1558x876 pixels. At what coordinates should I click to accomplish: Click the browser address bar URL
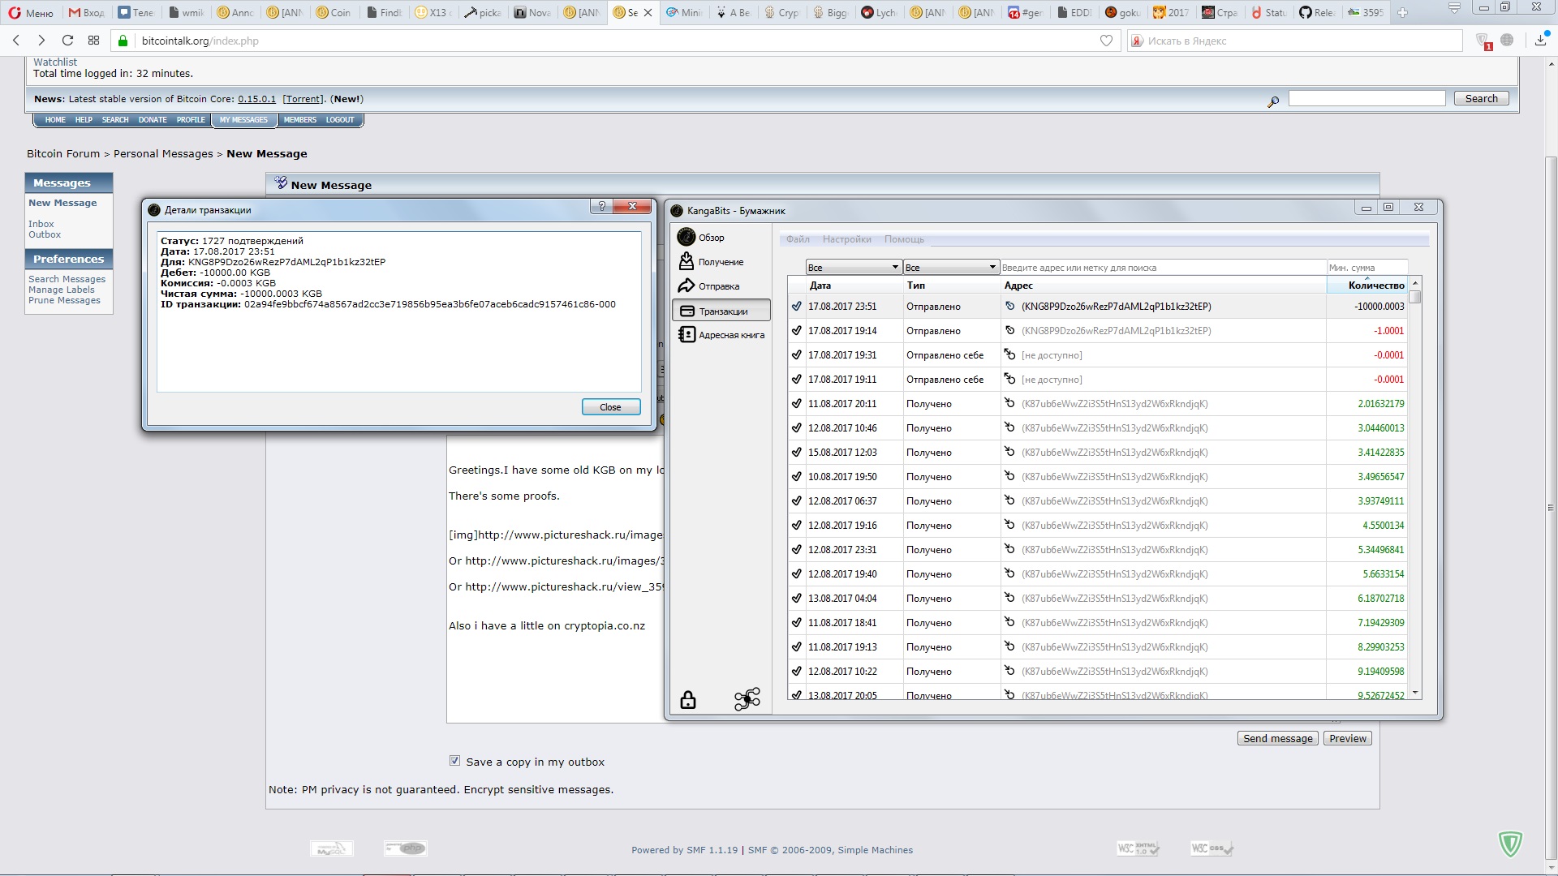(x=200, y=41)
